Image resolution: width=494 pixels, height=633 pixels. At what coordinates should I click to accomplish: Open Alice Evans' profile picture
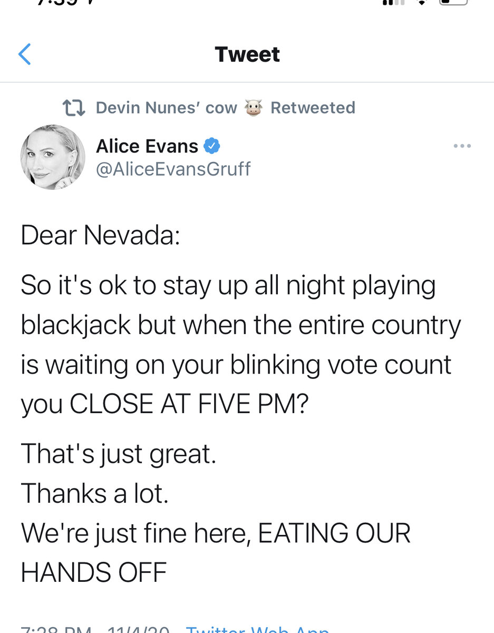[53, 157]
